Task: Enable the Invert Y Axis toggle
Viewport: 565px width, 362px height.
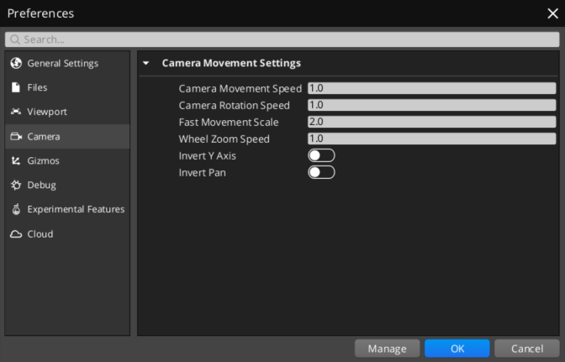Action: pyautogui.click(x=321, y=155)
